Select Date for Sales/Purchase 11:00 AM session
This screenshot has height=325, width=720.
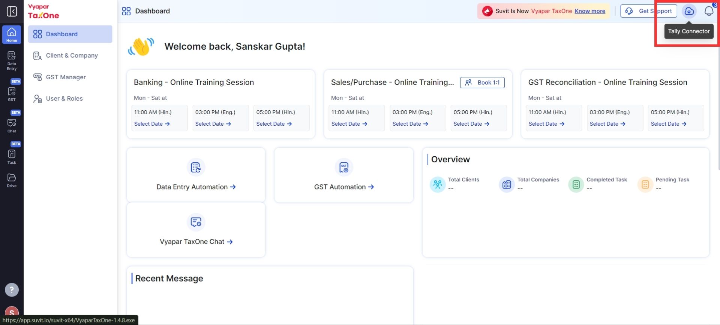tap(349, 124)
